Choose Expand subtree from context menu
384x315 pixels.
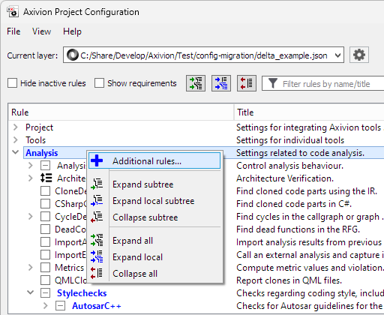(154, 184)
